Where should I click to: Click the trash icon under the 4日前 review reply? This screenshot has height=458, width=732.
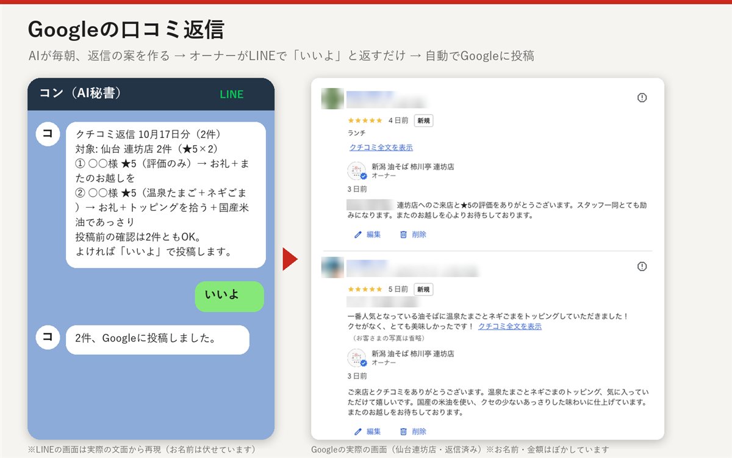click(x=403, y=234)
